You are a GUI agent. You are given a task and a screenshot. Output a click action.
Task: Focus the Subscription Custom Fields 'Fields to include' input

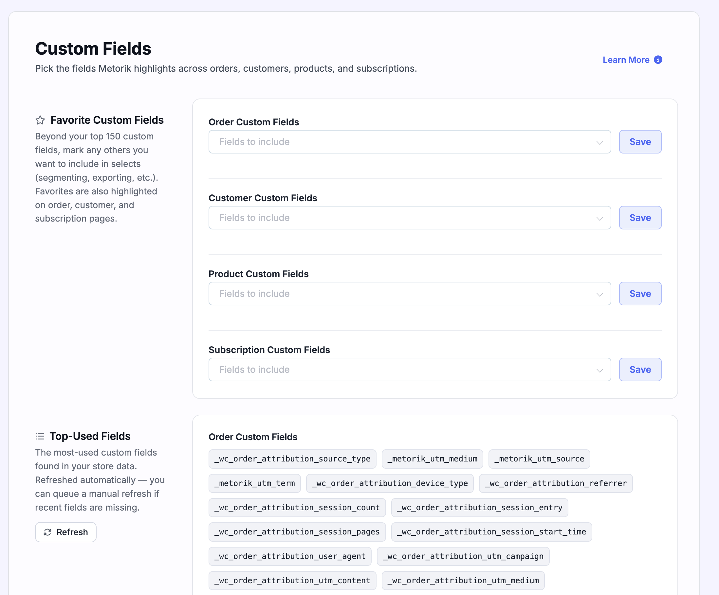410,370
